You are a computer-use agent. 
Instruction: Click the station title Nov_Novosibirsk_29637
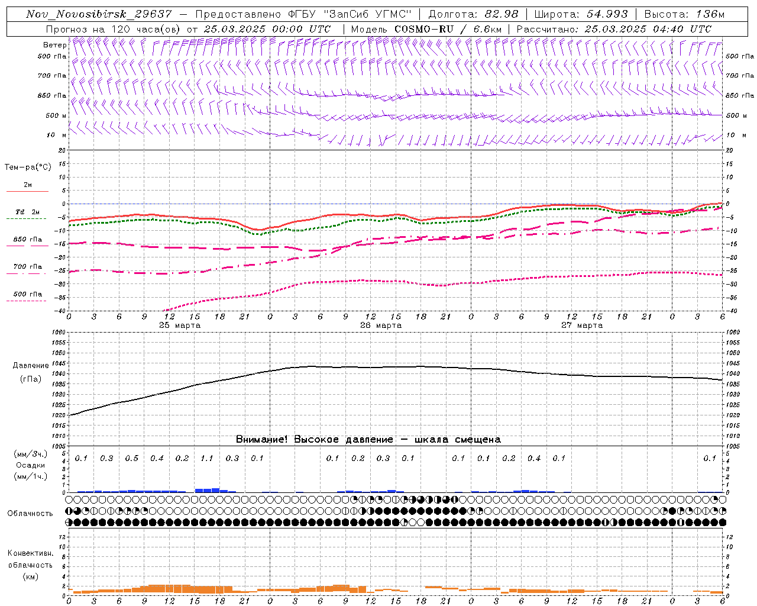(x=99, y=14)
